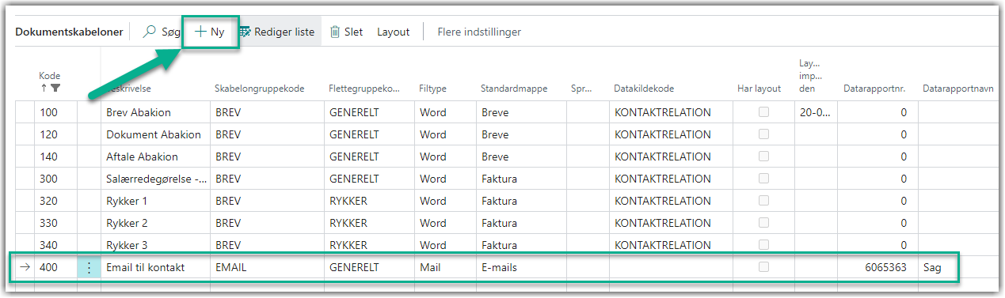Open the Datakildekode column header menu
This screenshot has width=1005, height=298.
(x=644, y=89)
